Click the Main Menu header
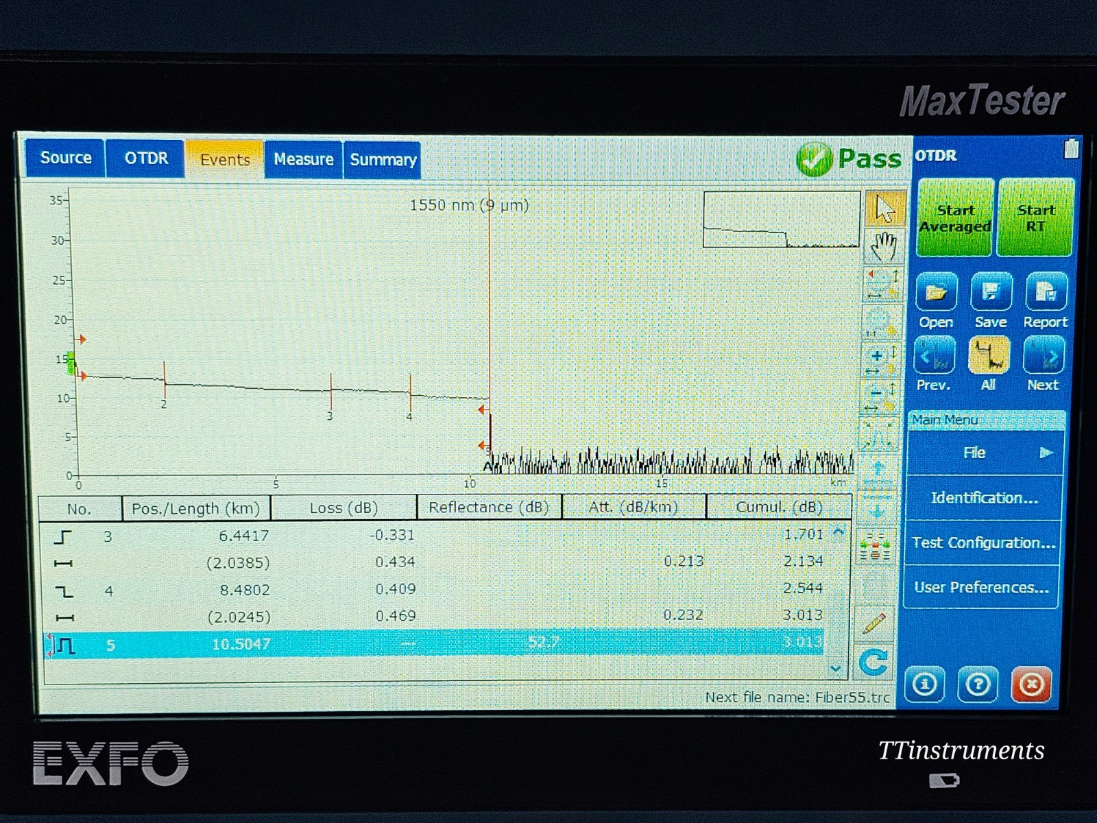 [986, 420]
